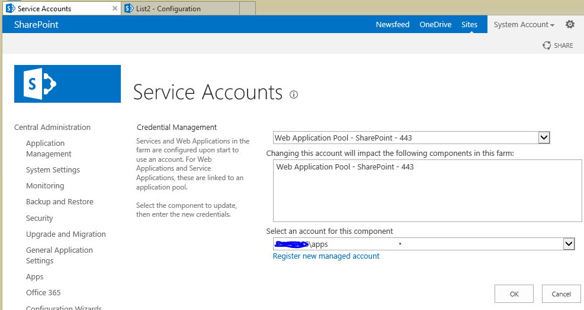Click the Service Accounts tab favicon
The width and height of the screenshot is (584, 310).
(11, 8)
